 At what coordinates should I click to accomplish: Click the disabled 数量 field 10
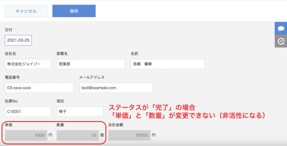(78, 135)
